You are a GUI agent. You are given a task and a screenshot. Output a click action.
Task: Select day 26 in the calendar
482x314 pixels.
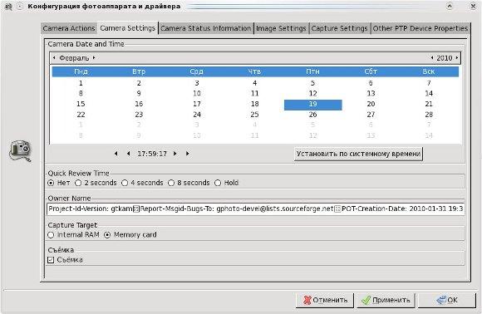pos(313,115)
